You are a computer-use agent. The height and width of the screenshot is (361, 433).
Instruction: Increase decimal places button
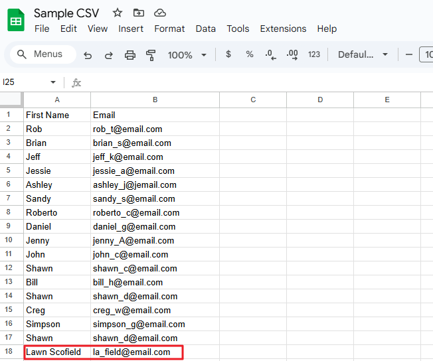click(x=292, y=54)
